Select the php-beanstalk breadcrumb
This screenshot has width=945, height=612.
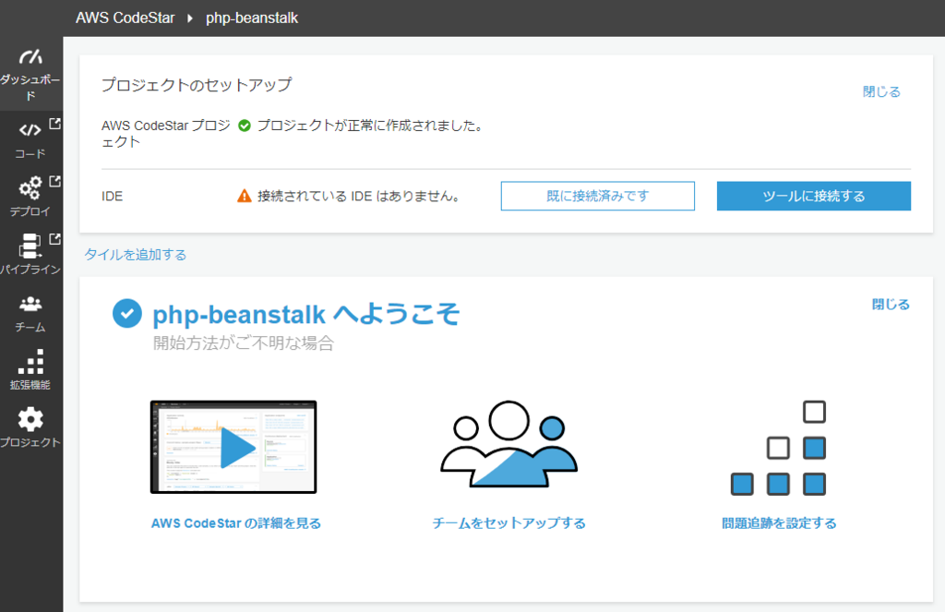pyautogui.click(x=252, y=18)
